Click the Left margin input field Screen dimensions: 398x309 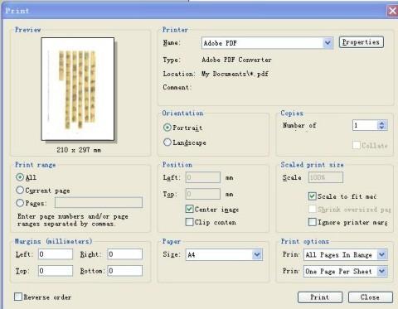(56, 254)
